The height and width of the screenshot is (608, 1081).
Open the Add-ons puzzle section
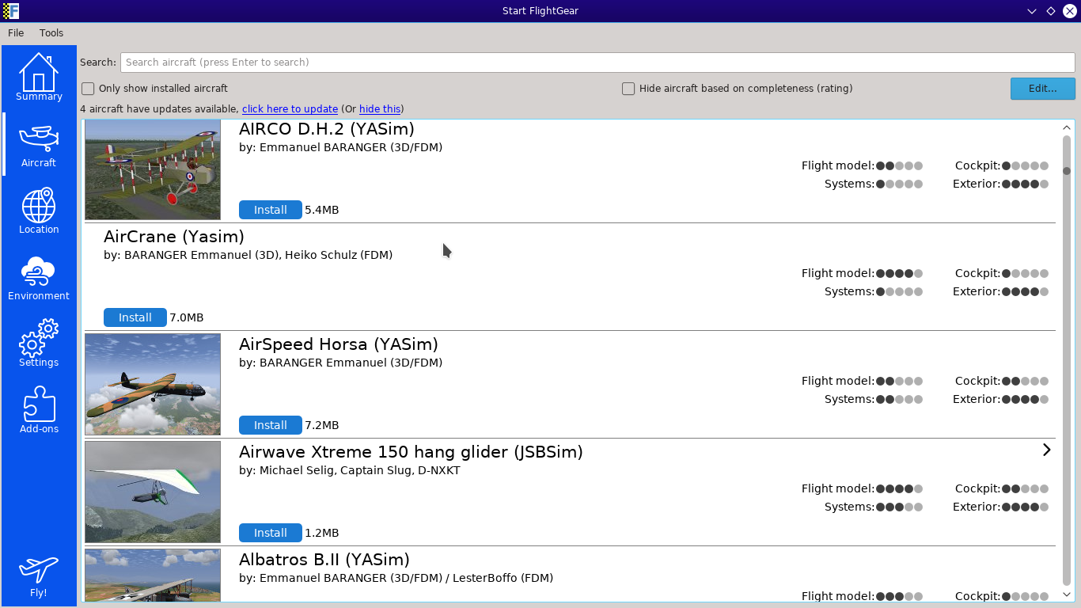[39, 410]
